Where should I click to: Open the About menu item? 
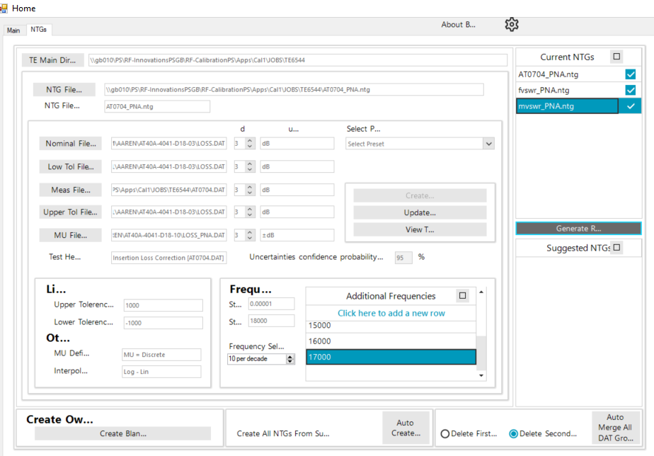pyautogui.click(x=458, y=25)
